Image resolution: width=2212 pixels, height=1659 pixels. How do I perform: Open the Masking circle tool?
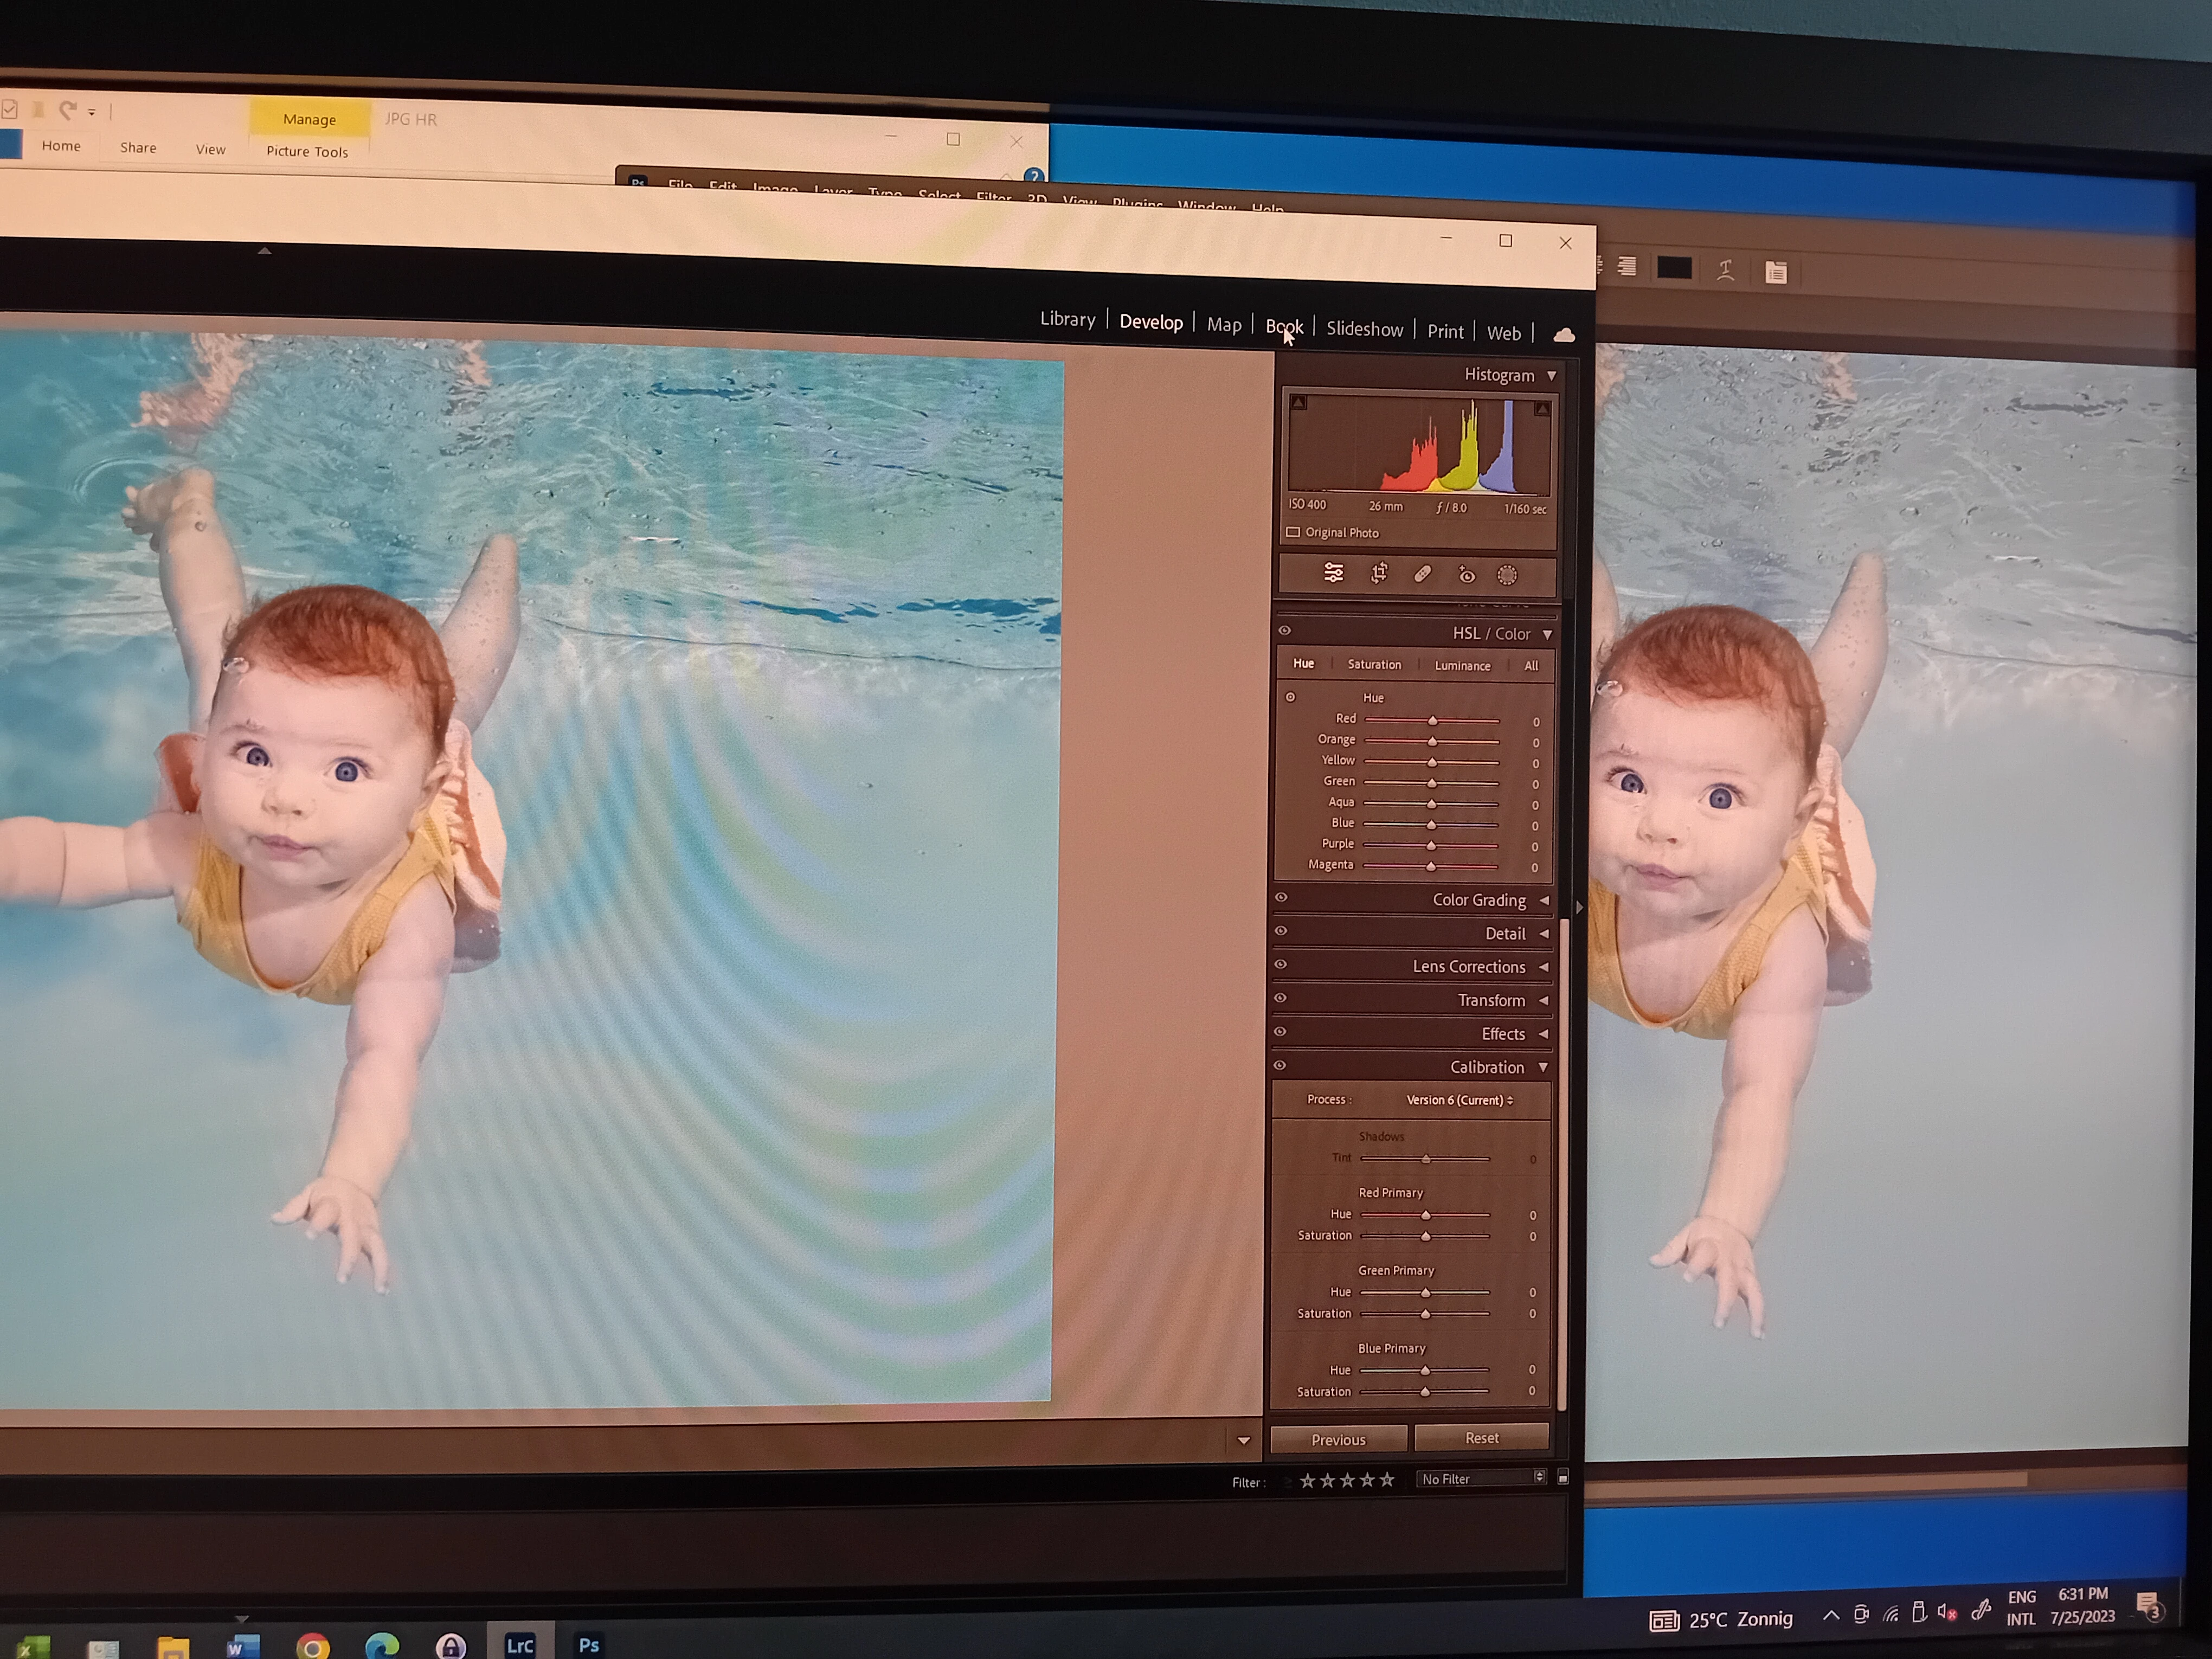point(1507,575)
